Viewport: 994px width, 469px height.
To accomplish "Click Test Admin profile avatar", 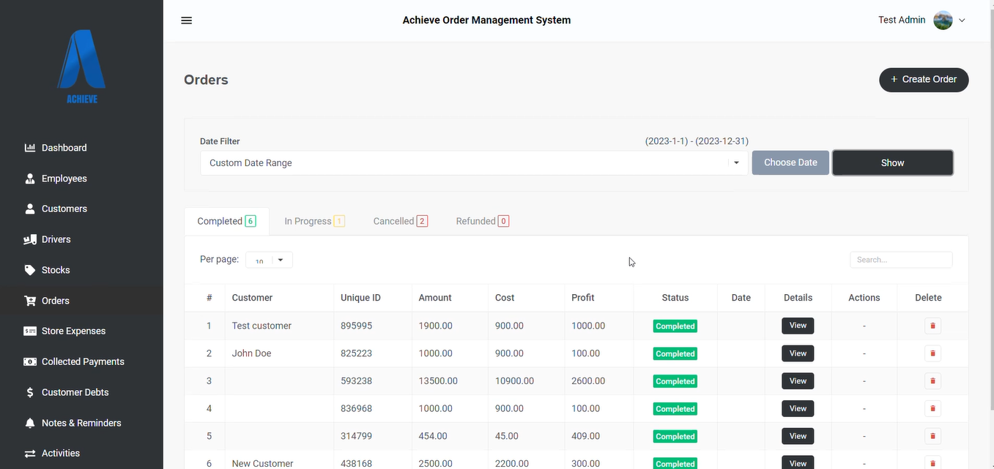I will [943, 20].
